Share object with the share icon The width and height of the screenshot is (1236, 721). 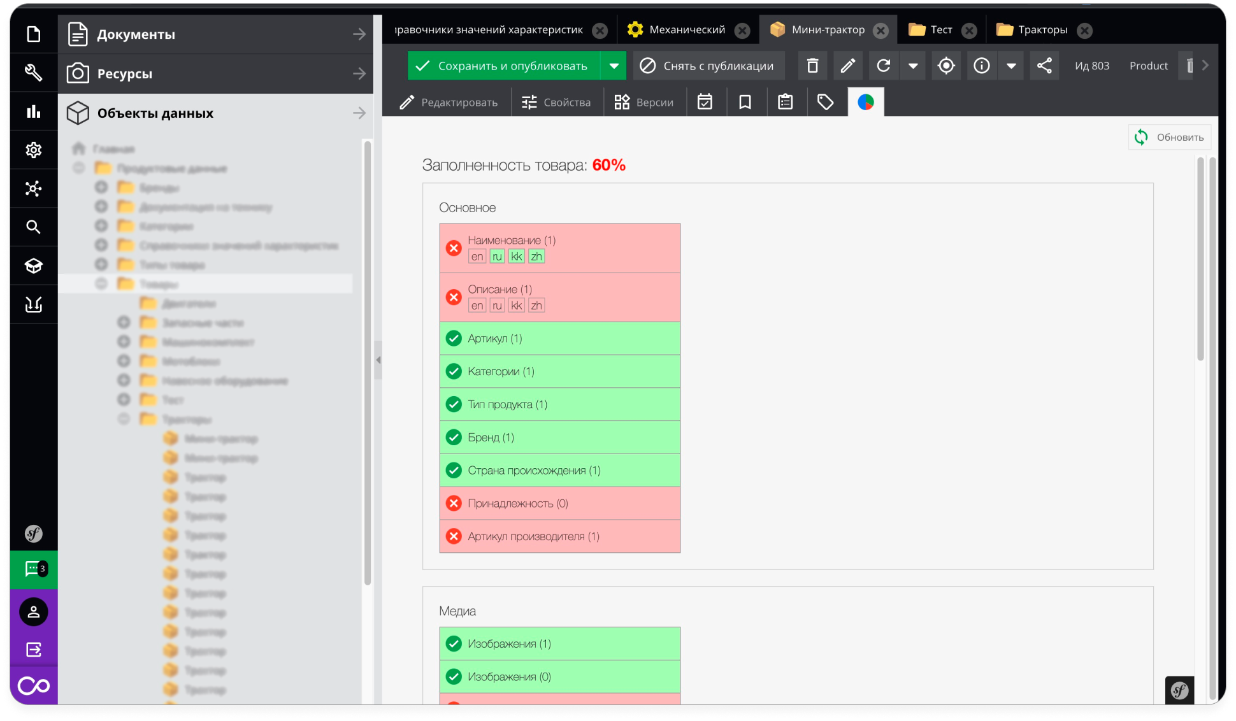pos(1044,66)
